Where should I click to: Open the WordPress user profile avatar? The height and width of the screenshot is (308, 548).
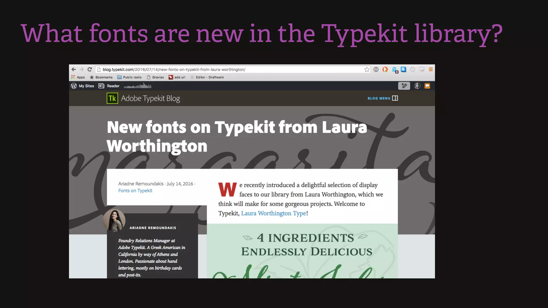pyautogui.click(x=417, y=86)
